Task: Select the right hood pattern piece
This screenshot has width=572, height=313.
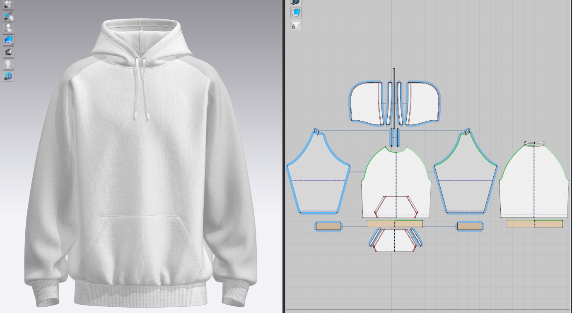Action: point(423,103)
